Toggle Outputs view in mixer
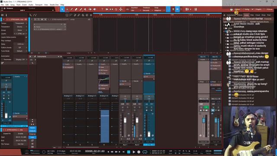The image size is (277, 156). pos(32,131)
